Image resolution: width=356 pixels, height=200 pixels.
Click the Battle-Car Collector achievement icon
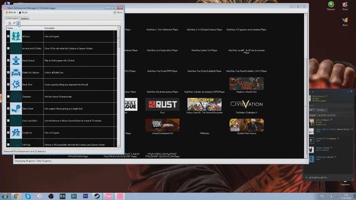16,72
